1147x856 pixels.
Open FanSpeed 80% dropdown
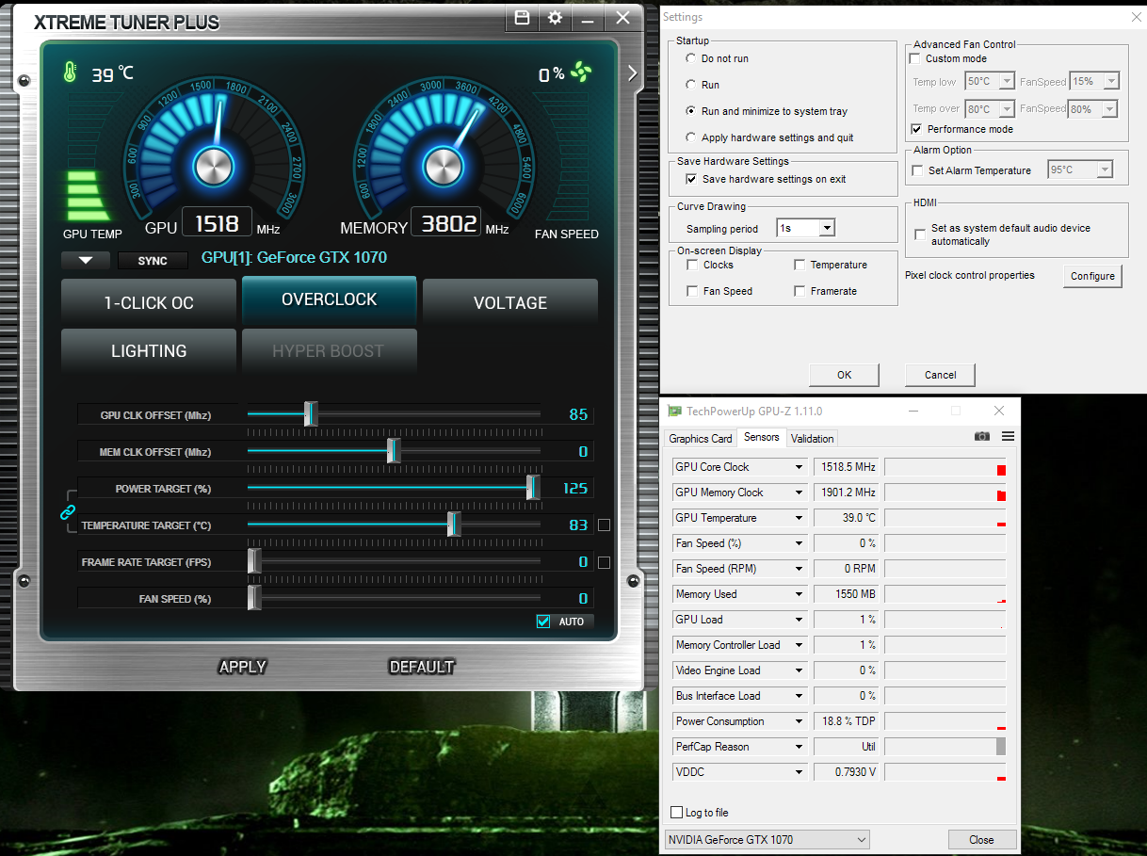tap(1094, 109)
